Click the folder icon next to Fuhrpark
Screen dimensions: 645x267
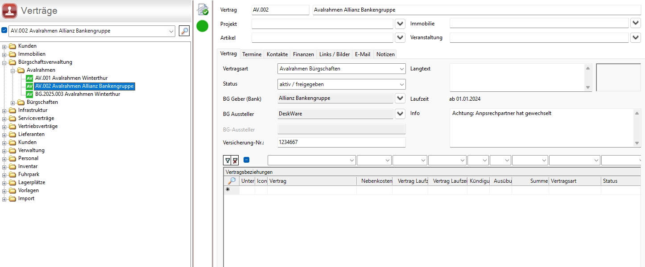(x=12, y=174)
